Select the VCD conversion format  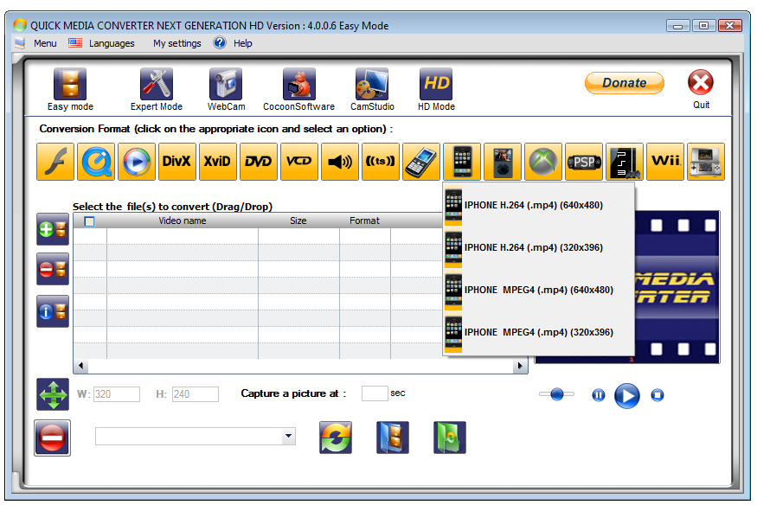coord(299,162)
